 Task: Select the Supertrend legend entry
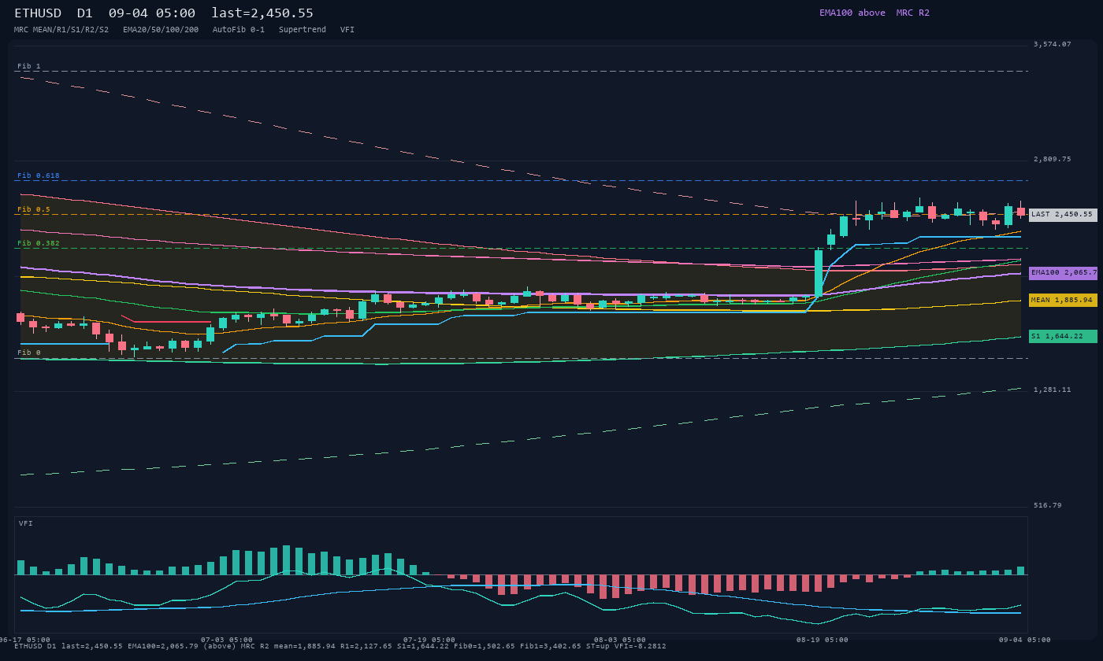click(x=303, y=30)
